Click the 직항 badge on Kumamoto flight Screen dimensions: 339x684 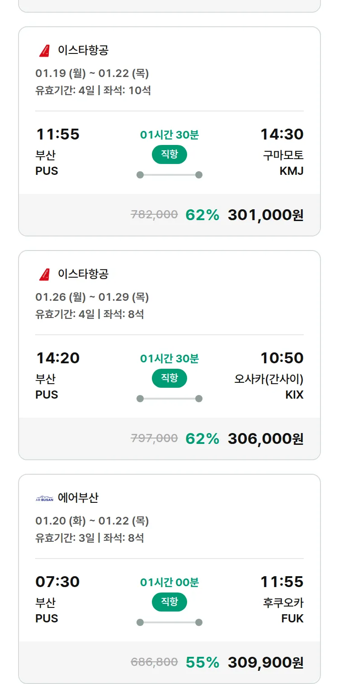pyautogui.click(x=169, y=154)
